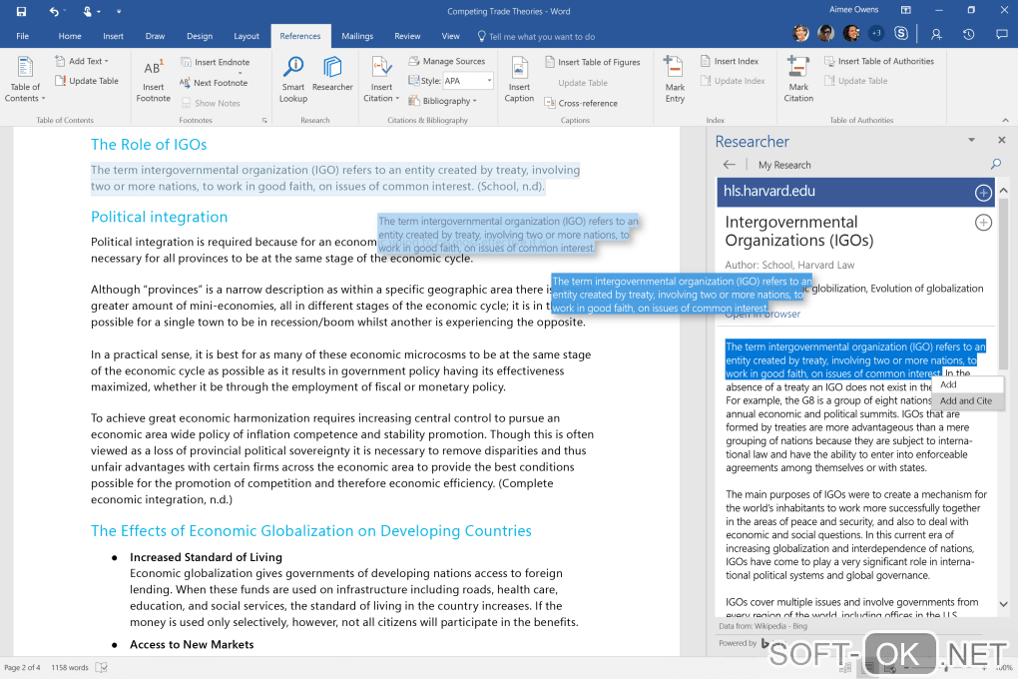This screenshot has height=679, width=1018.
Task: Open the Insert Citation dropdown
Action: point(381,79)
